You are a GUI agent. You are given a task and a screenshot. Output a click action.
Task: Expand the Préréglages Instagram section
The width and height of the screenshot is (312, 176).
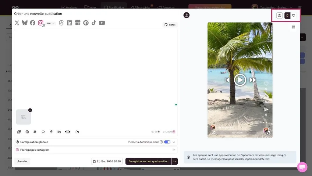click(174, 150)
